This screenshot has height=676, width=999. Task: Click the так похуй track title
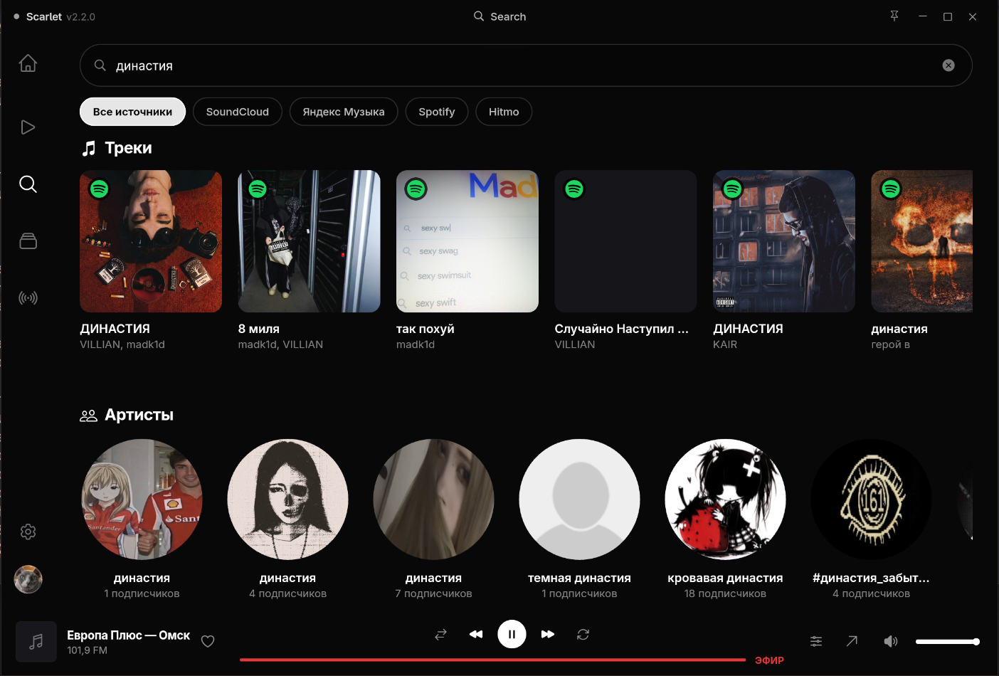click(425, 329)
